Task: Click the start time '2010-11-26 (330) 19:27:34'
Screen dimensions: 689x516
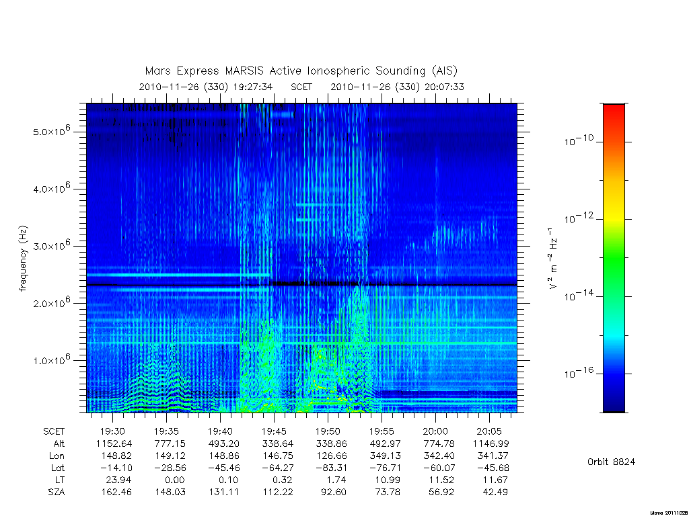Action: [x=206, y=87]
